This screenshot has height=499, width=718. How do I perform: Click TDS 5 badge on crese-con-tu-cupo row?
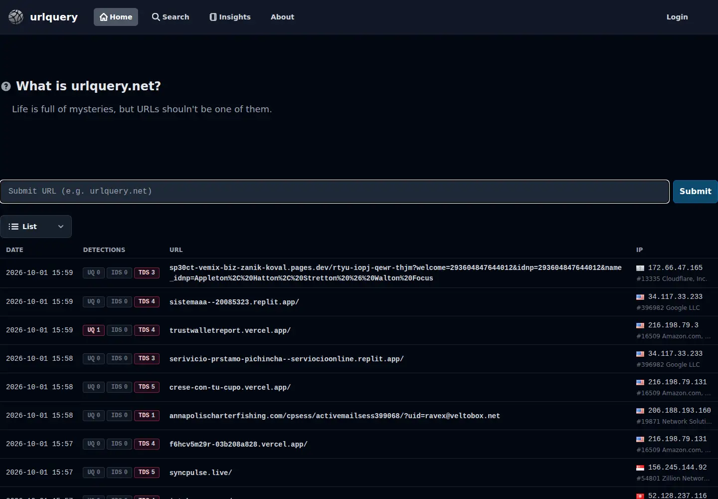point(147,387)
